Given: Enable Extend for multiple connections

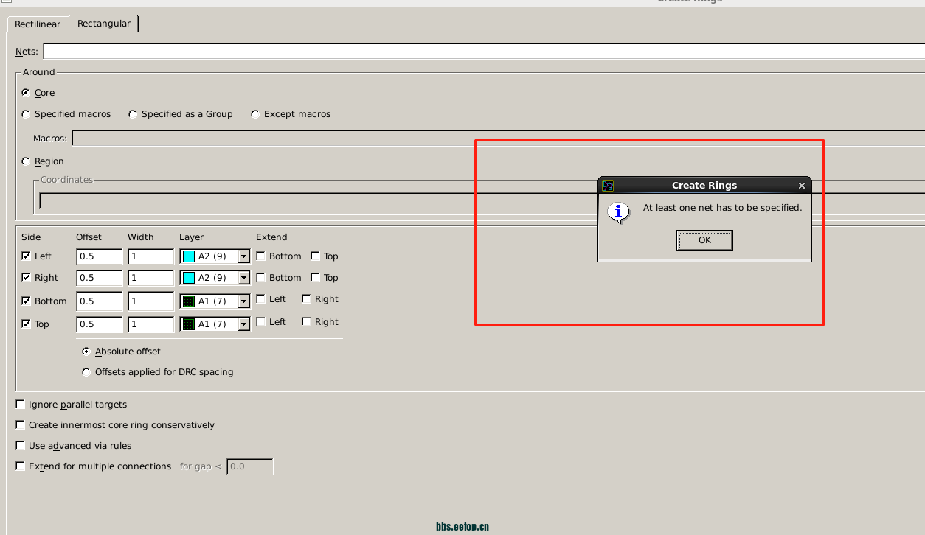Looking at the screenshot, I should pyautogui.click(x=21, y=466).
